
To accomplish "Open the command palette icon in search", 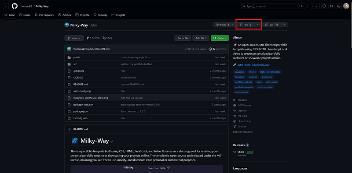I will 302,6.
